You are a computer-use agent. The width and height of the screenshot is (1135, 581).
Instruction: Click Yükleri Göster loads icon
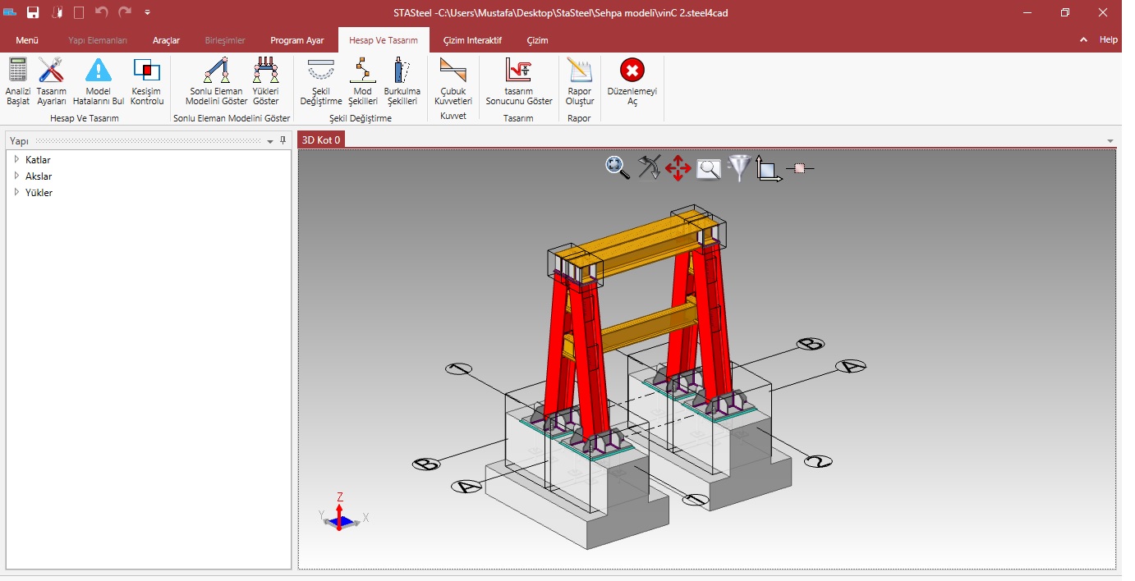click(x=265, y=80)
